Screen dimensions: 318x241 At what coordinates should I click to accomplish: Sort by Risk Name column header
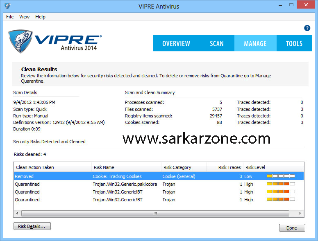[126, 167]
